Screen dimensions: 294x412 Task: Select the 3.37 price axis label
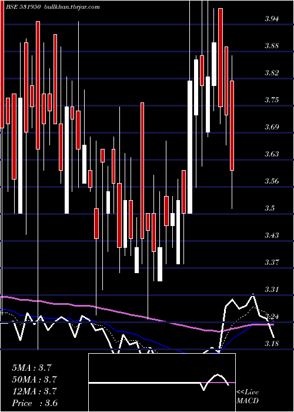point(271,263)
